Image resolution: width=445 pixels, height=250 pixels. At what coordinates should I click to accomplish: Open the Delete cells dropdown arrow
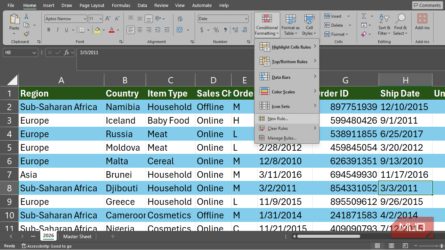tap(350, 25)
